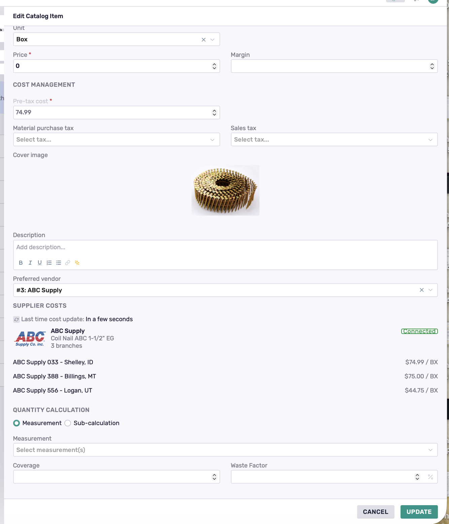The width and height of the screenshot is (449, 524).
Task: Open the Unit dropdown
Action: [212, 40]
